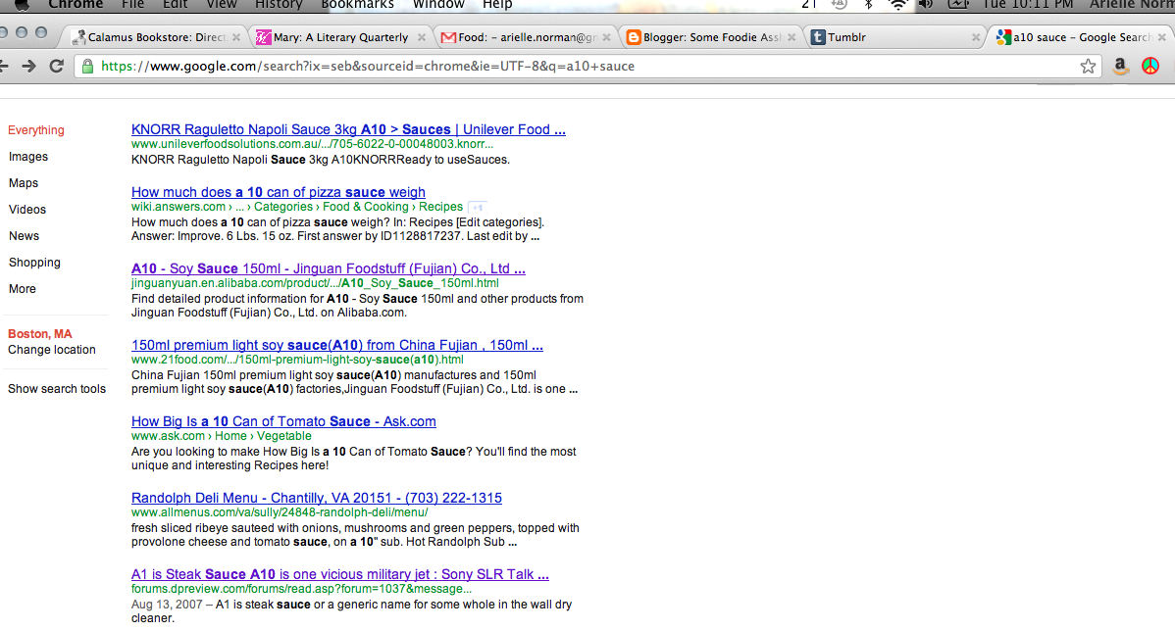1175x631 pixels.
Task: Open Randolph Deli Menu Chantilly result
Action: (316, 498)
